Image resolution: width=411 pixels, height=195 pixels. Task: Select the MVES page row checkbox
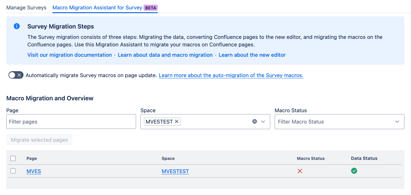click(13, 171)
